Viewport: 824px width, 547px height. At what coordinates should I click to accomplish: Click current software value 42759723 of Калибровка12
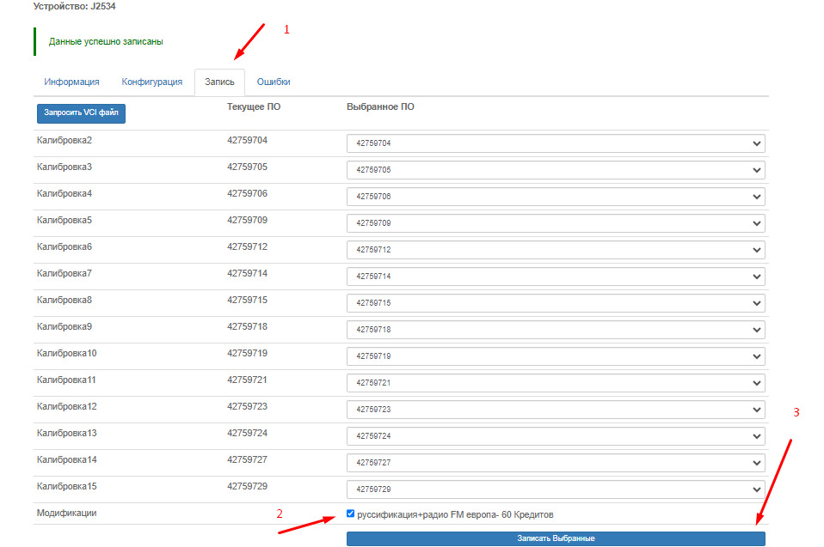click(x=247, y=407)
